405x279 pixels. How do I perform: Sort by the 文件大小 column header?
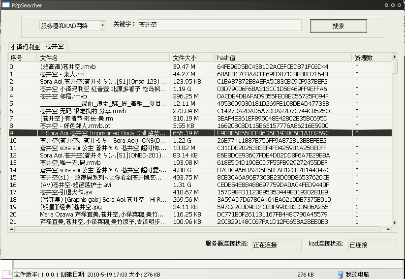(192, 58)
